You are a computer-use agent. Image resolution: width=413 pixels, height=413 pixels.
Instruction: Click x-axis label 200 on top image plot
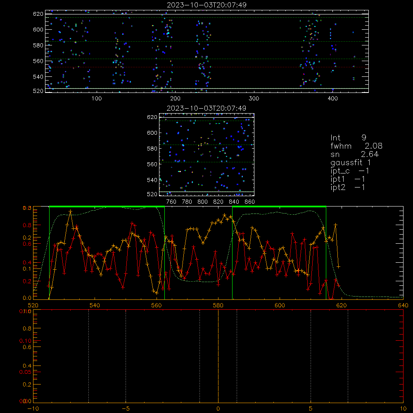(x=175, y=99)
